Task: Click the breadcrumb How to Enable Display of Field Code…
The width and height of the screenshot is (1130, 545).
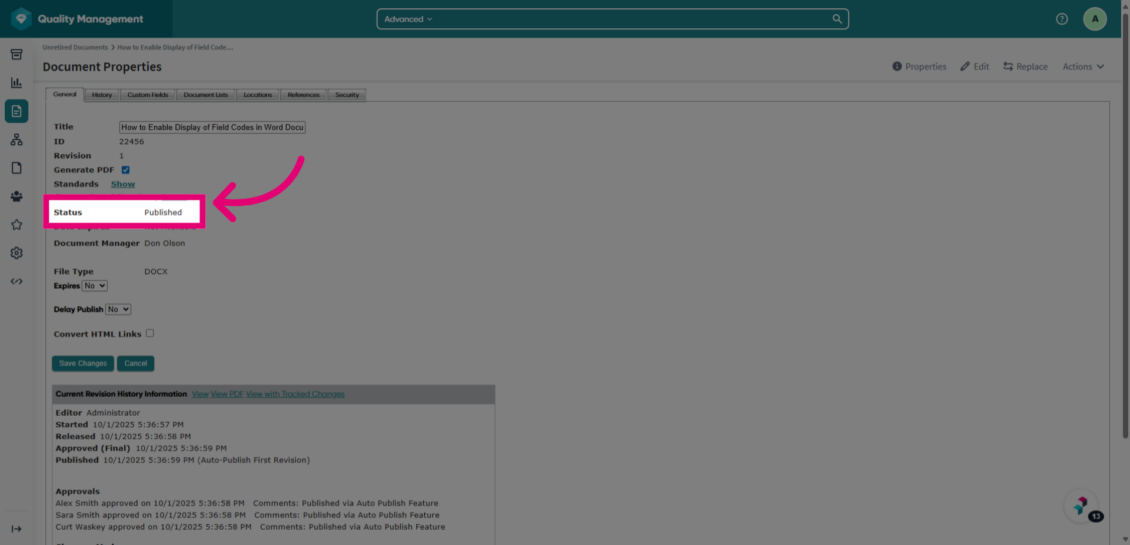Action: [175, 47]
